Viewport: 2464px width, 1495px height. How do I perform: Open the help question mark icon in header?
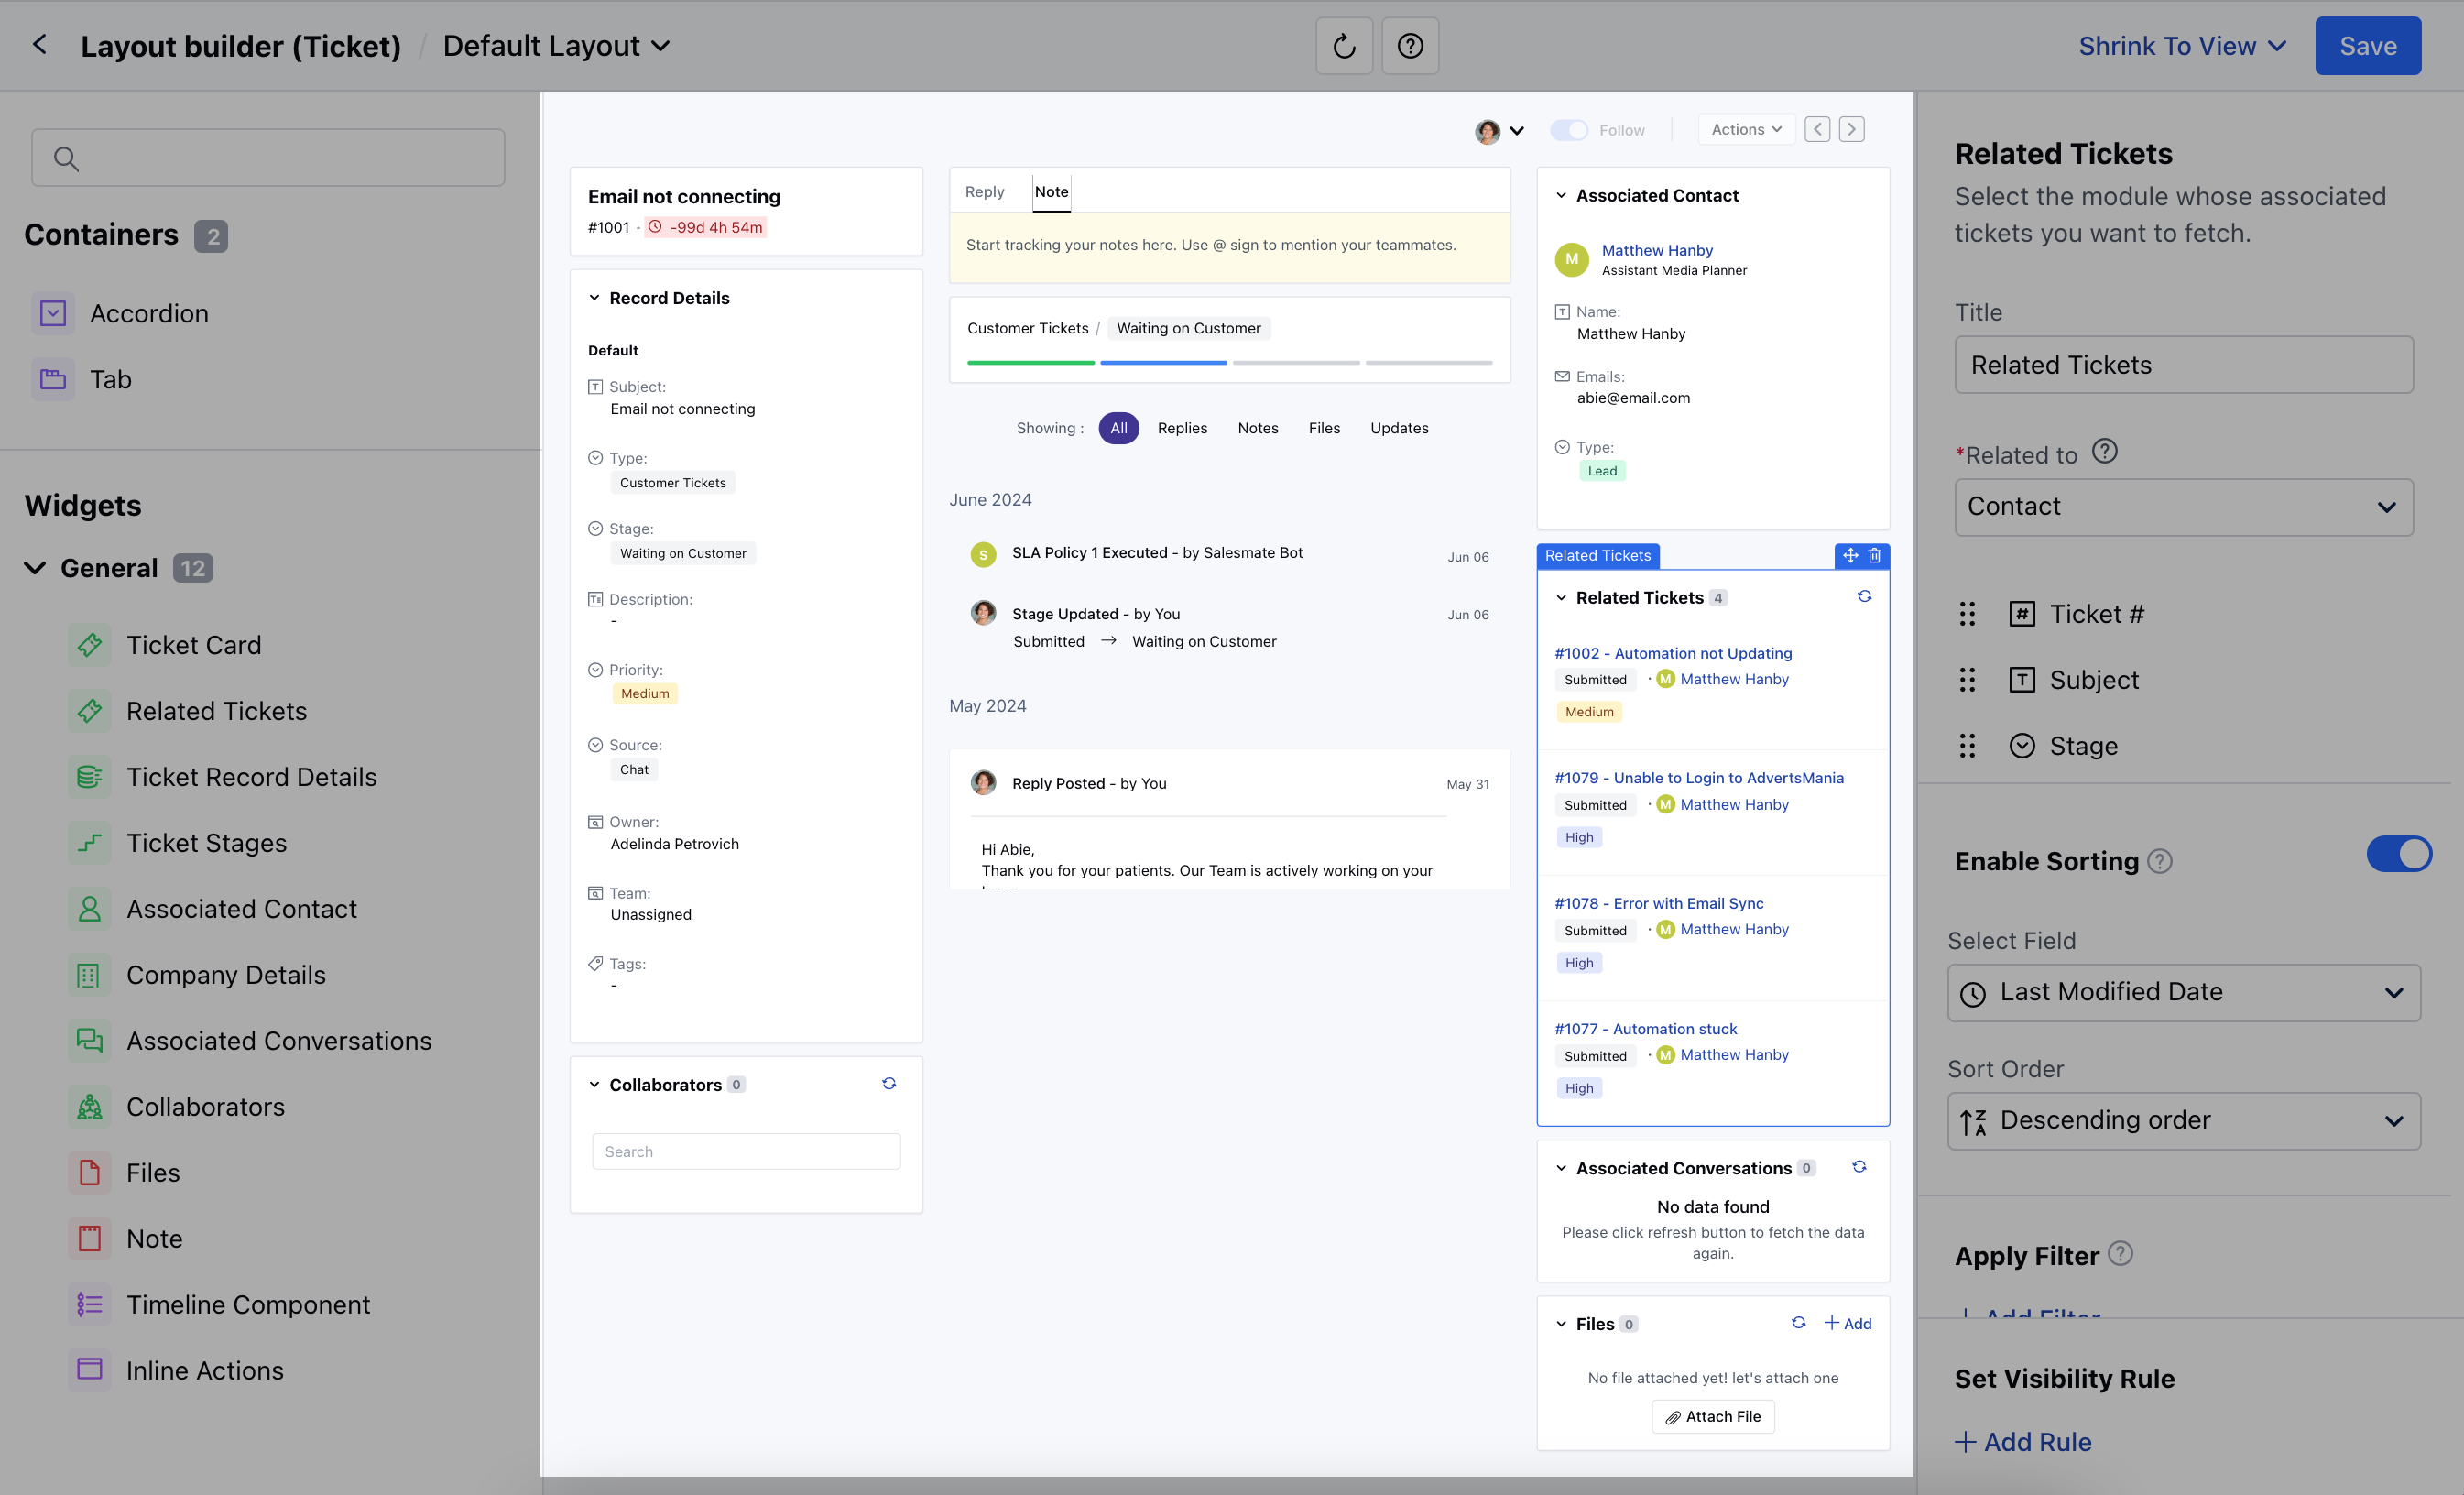pos(1409,46)
